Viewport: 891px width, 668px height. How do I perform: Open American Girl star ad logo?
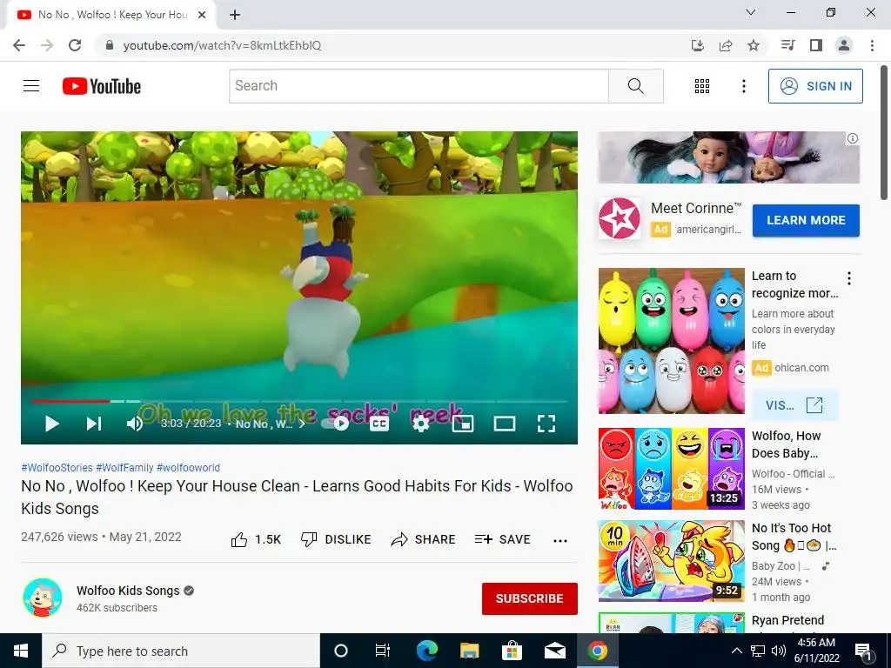point(620,218)
